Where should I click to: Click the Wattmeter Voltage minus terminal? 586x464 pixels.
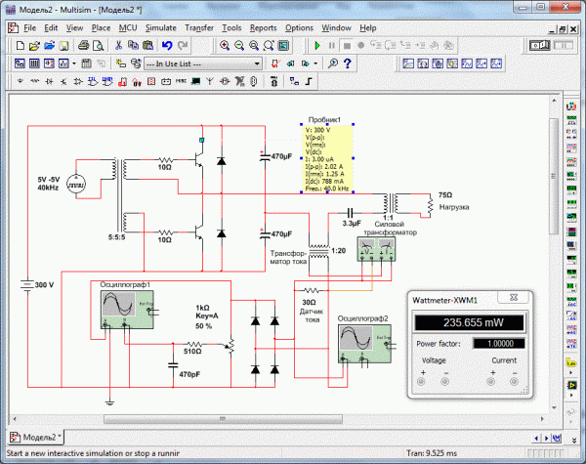(444, 381)
